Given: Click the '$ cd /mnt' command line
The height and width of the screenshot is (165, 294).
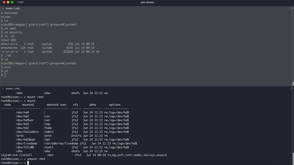Looking at the screenshot, I should pos(8,28).
